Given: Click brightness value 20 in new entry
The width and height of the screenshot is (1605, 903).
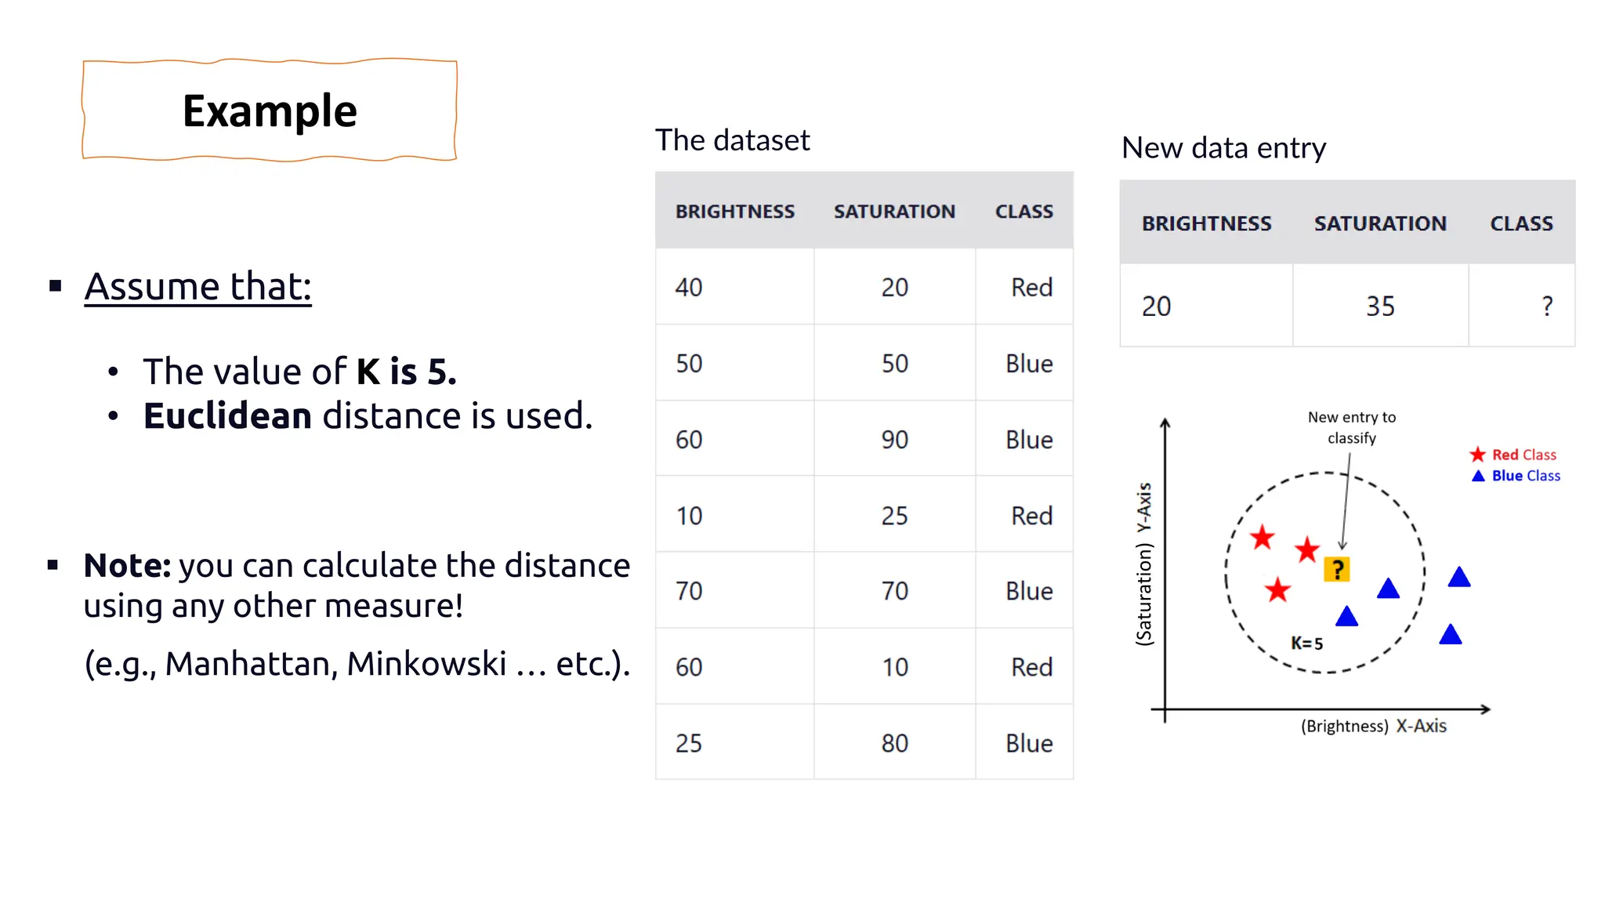Looking at the screenshot, I should (x=1156, y=306).
